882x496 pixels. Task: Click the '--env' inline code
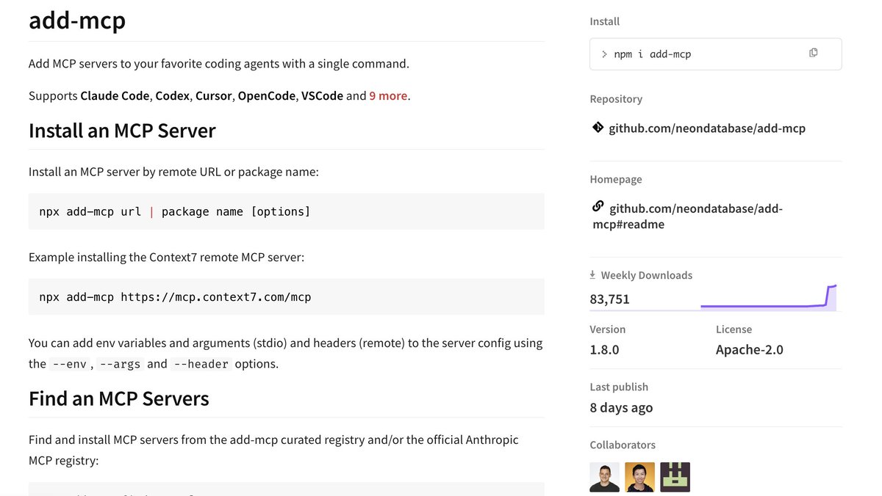(69, 364)
